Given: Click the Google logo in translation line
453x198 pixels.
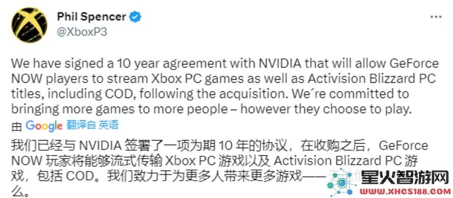Looking at the screenshot, I should [44, 126].
